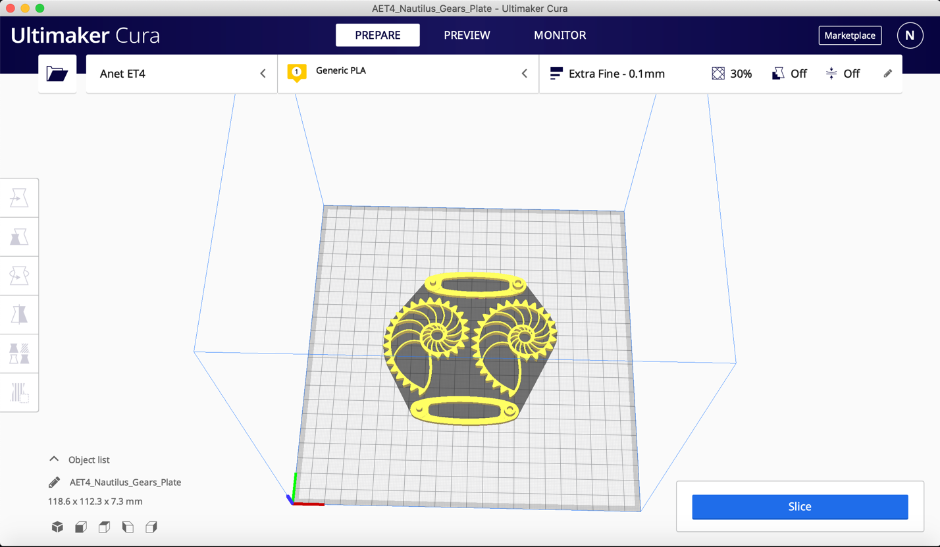The width and height of the screenshot is (940, 547).
Task: Open Per Model Settings tool
Action: pos(19,353)
